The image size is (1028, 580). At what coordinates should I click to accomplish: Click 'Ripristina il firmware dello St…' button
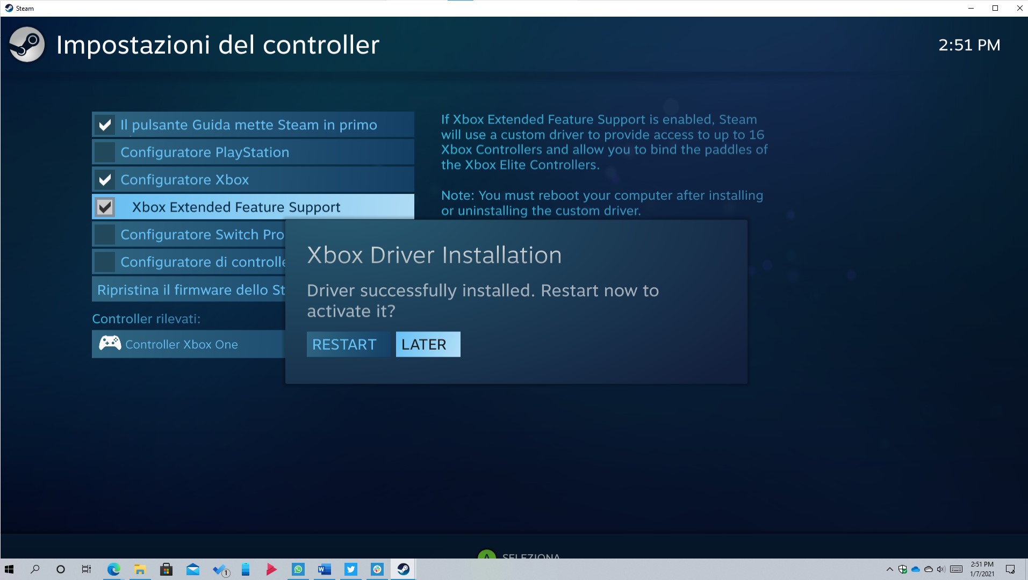tap(189, 289)
